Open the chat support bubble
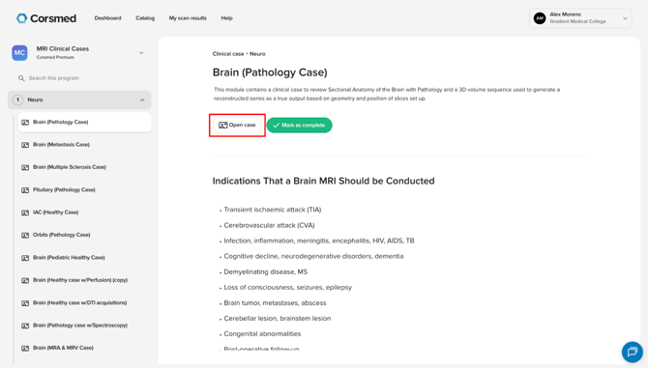 (x=633, y=352)
